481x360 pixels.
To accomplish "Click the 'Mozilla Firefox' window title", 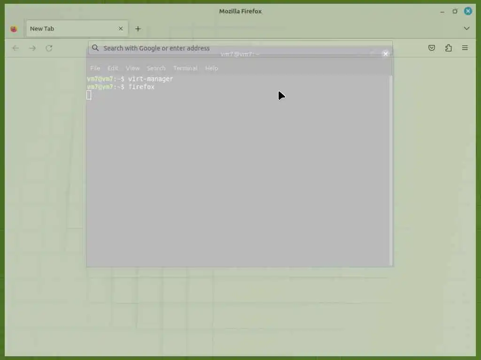I will point(240,11).
